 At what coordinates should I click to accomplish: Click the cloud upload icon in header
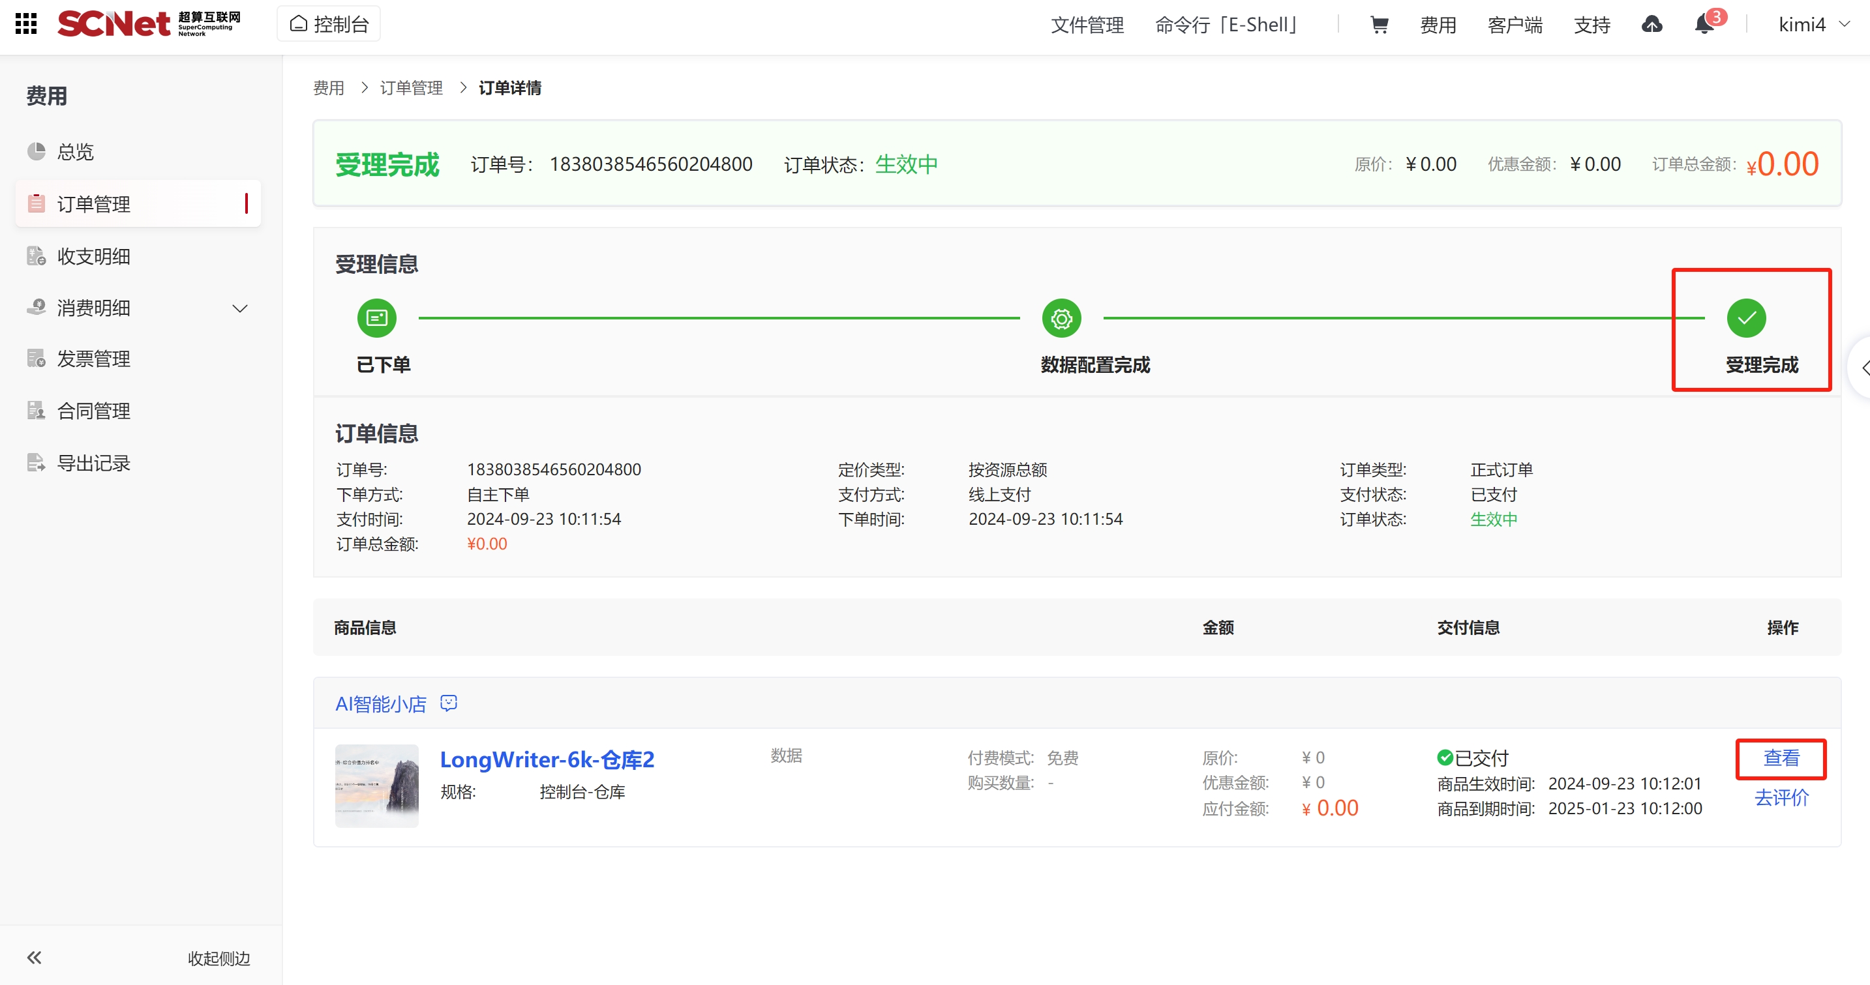[1651, 25]
